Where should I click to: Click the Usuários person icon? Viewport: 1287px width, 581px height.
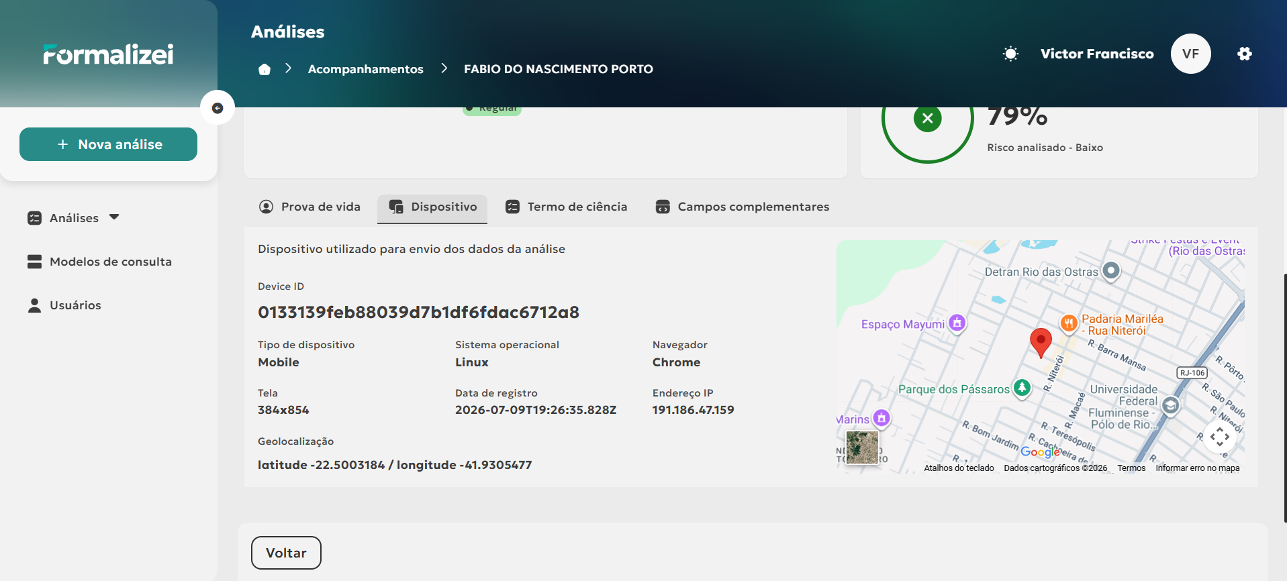[x=34, y=305]
